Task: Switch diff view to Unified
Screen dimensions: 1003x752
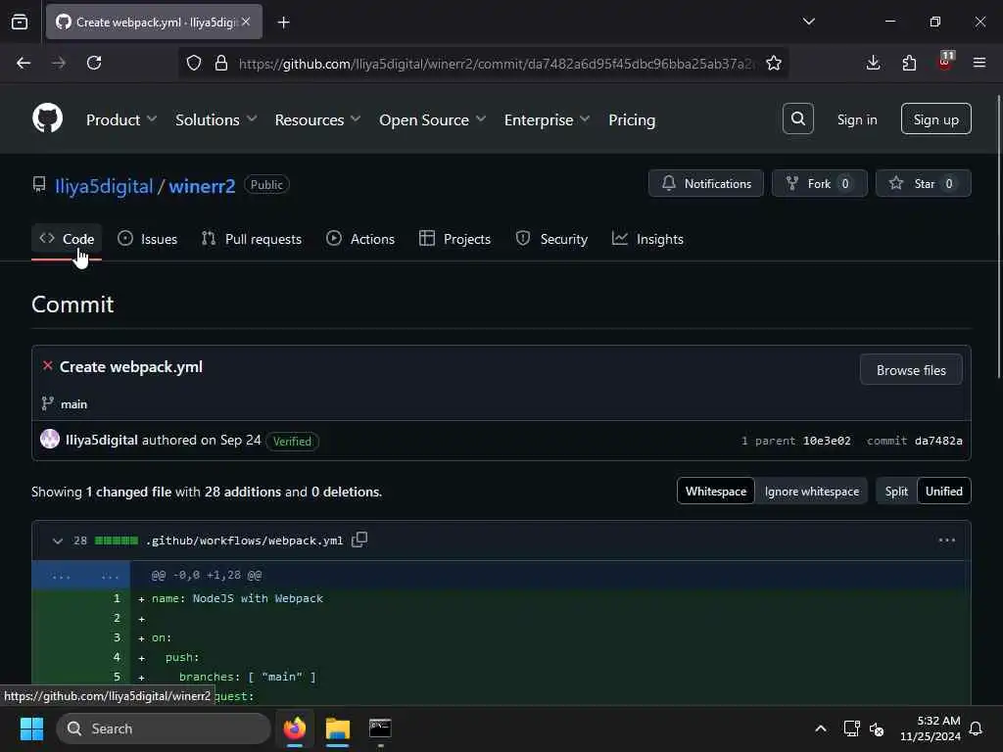Action: click(x=943, y=492)
